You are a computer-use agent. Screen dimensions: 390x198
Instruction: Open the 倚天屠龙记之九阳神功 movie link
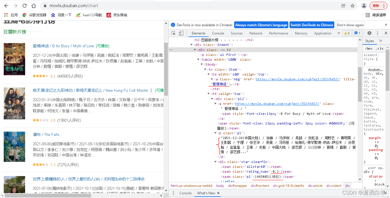(93, 90)
